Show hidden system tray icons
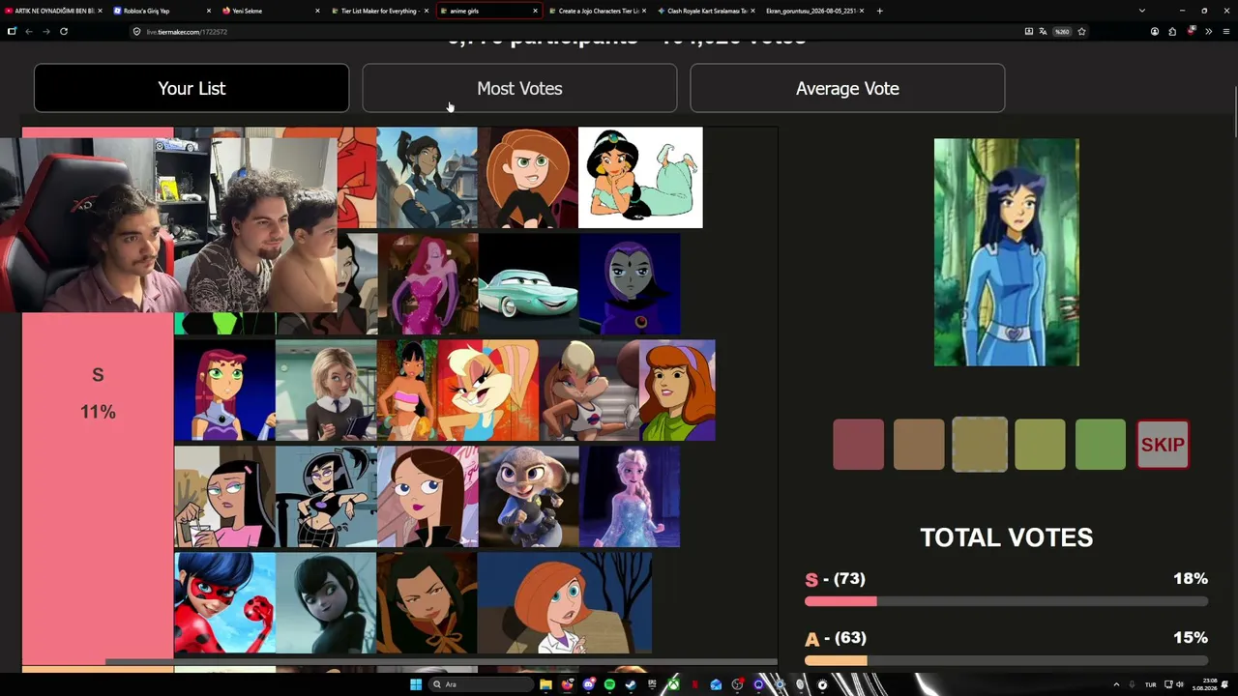Screen dimensions: 1238x696 [1116, 684]
